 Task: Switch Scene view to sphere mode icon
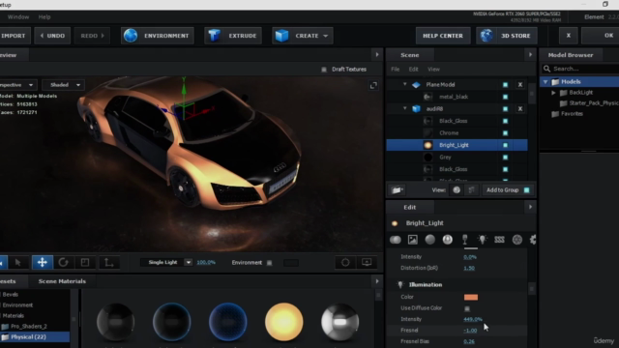(x=457, y=190)
